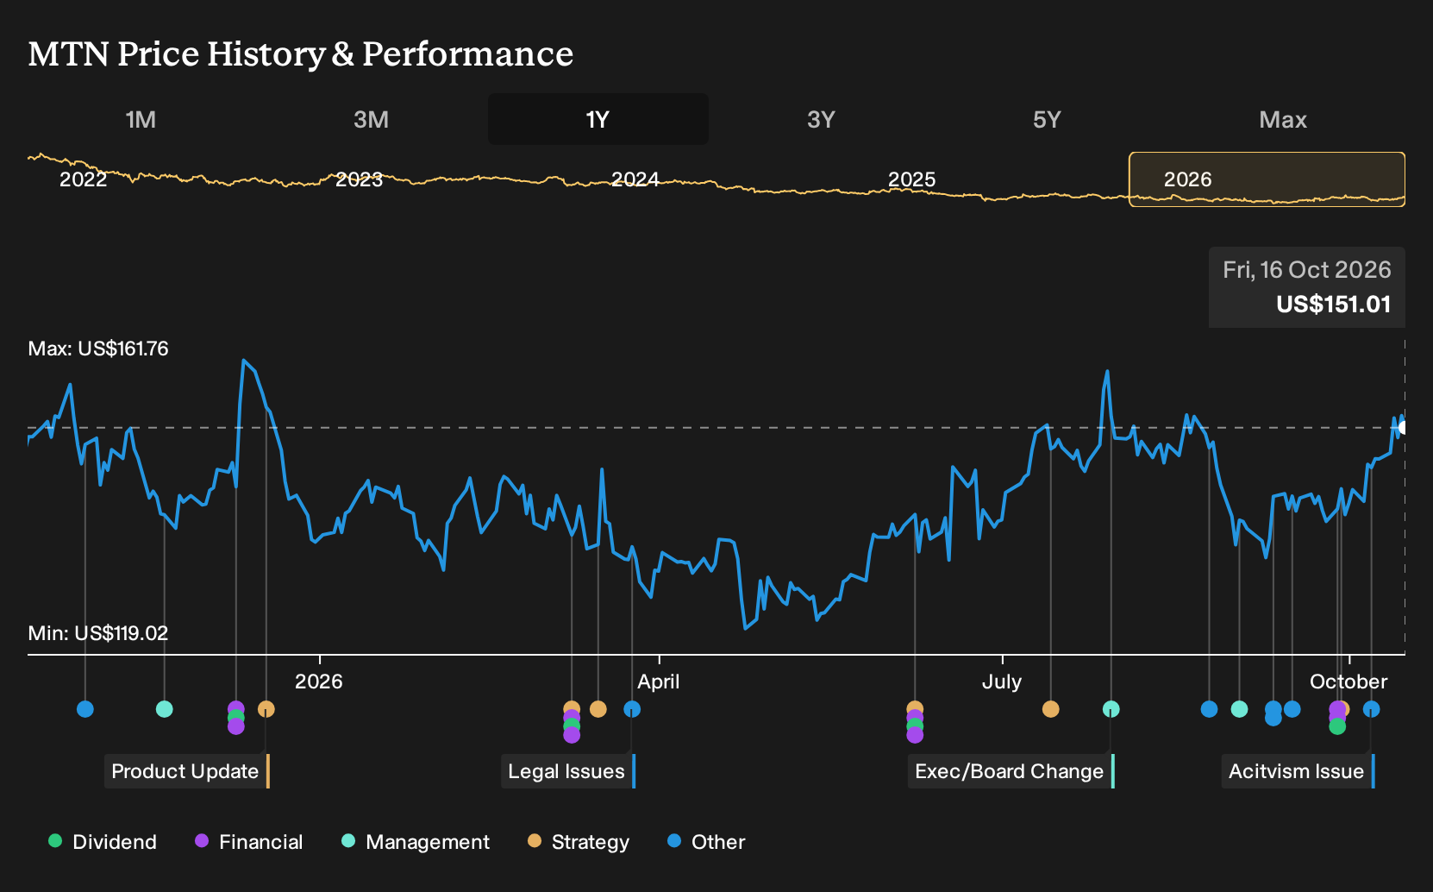Click the green Dividend dot under October
Viewport: 1433px width, 892px height.
[x=1337, y=726]
